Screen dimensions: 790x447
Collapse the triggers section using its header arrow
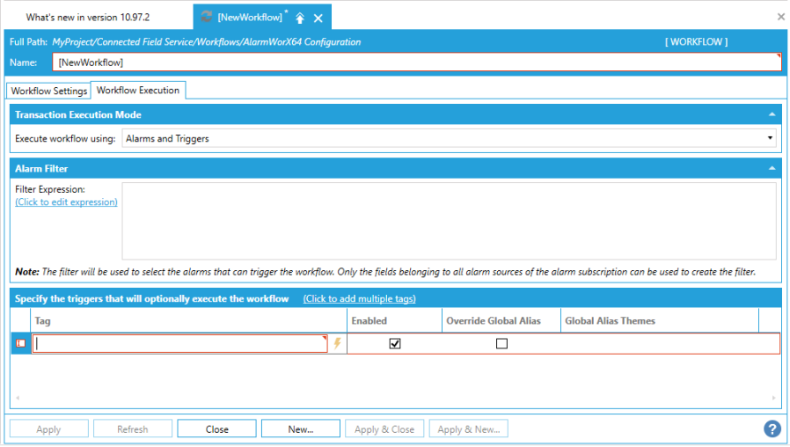(x=772, y=299)
